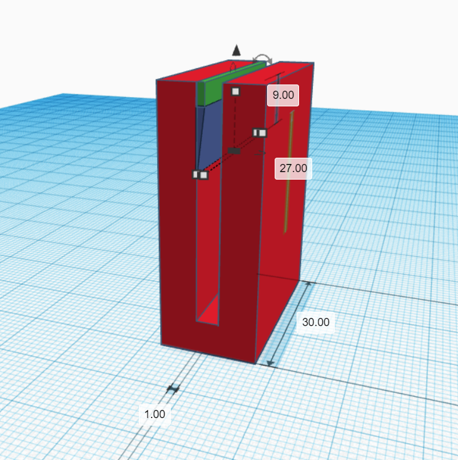Click the 27.00 dimension field
This screenshot has width=458, height=460.
pos(293,168)
